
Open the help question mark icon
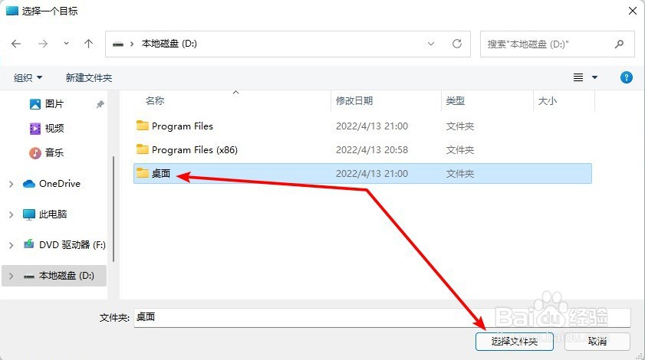(626, 77)
